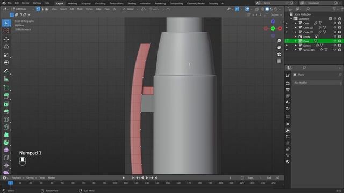The image size is (344, 193).
Task: Disable render for Circle.001 camera icon
Action: click(x=339, y=27)
